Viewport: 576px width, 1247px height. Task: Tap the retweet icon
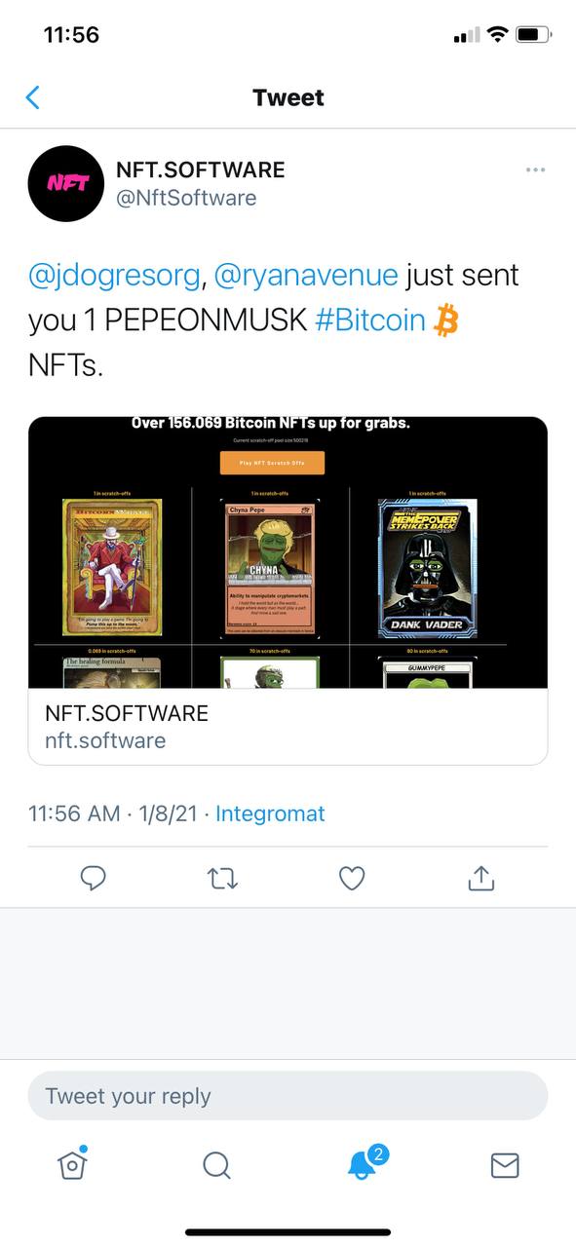pyautogui.click(x=222, y=879)
